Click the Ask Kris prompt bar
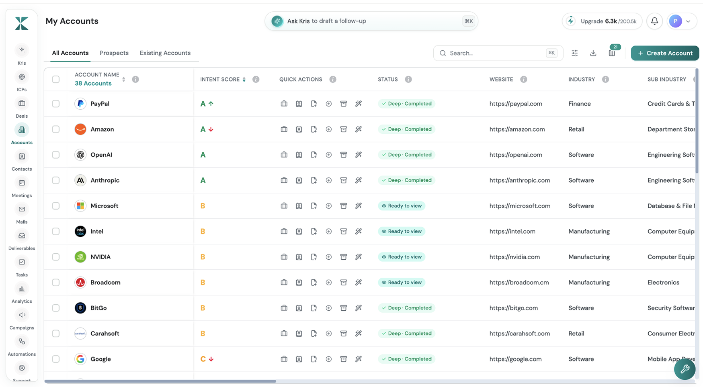 [371, 21]
